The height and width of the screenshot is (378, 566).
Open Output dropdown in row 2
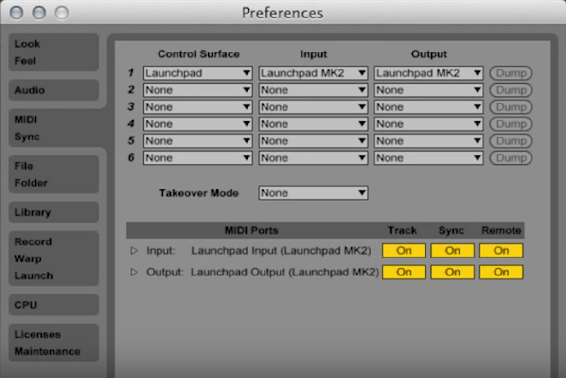point(428,90)
